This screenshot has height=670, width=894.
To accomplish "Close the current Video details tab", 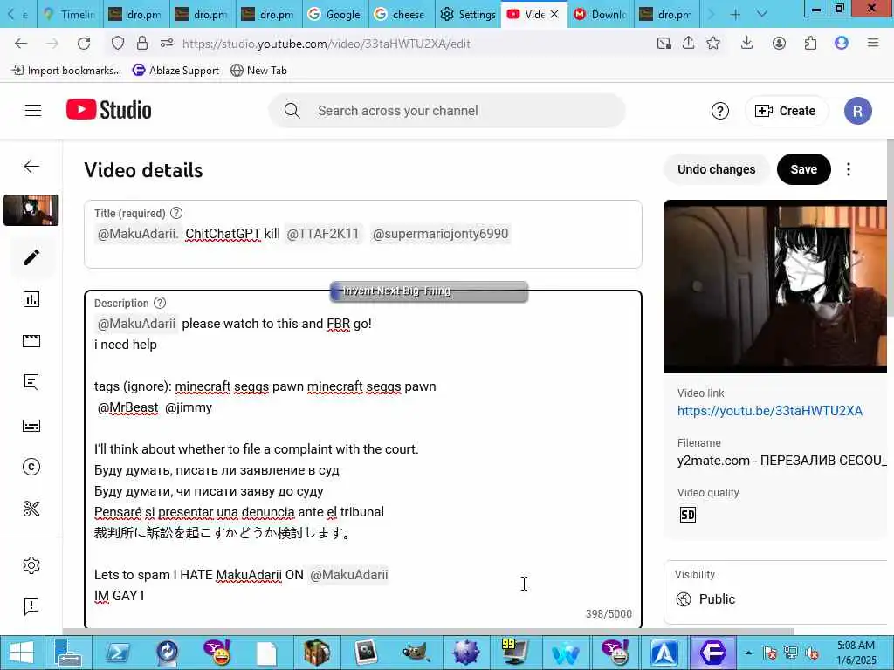I will 554,14.
